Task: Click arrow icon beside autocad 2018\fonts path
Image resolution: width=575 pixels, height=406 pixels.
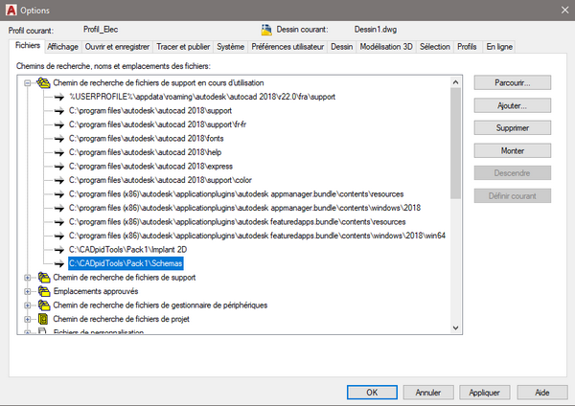Action: click(x=57, y=138)
